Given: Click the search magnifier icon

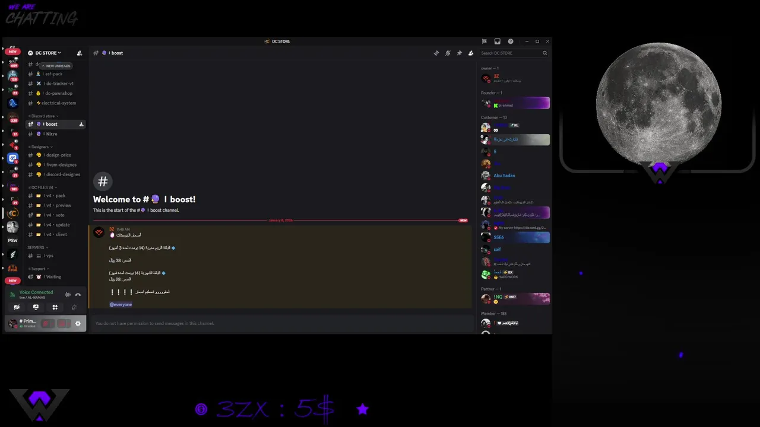Looking at the screenshot, I should pyautogui.click(x=544, y=53).
